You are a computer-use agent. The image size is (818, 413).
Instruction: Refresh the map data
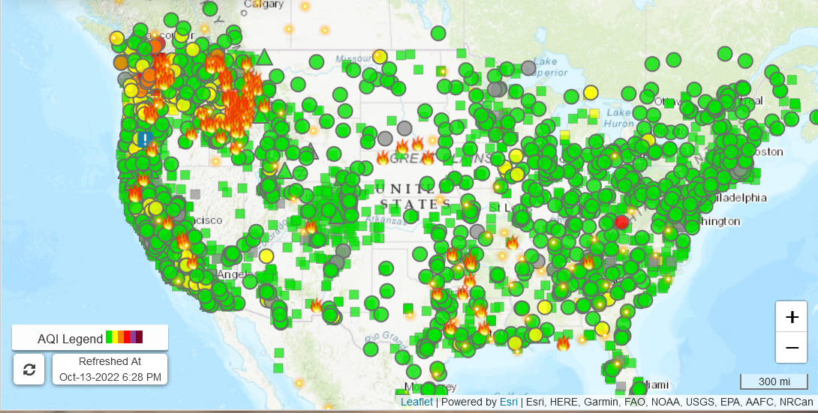pos(29,370)
